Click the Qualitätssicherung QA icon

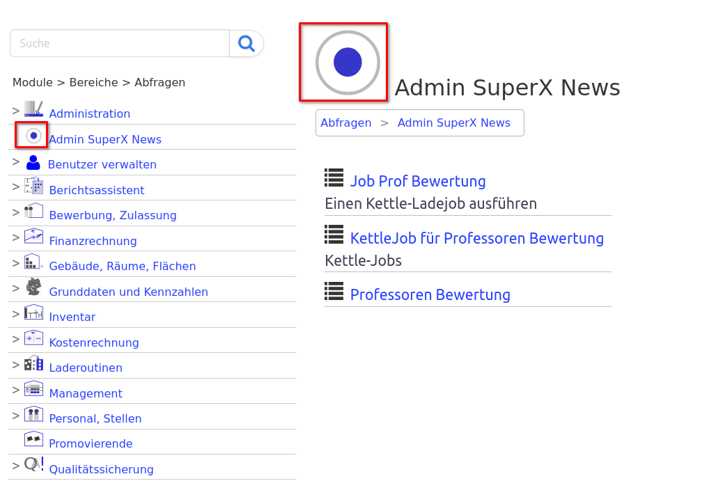33,464
